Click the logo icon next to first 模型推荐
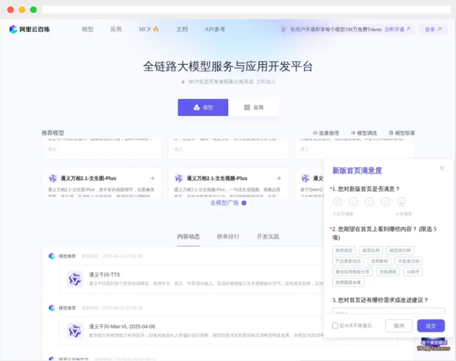Viewport: 456px width, 361px height. tap(52, 256)
